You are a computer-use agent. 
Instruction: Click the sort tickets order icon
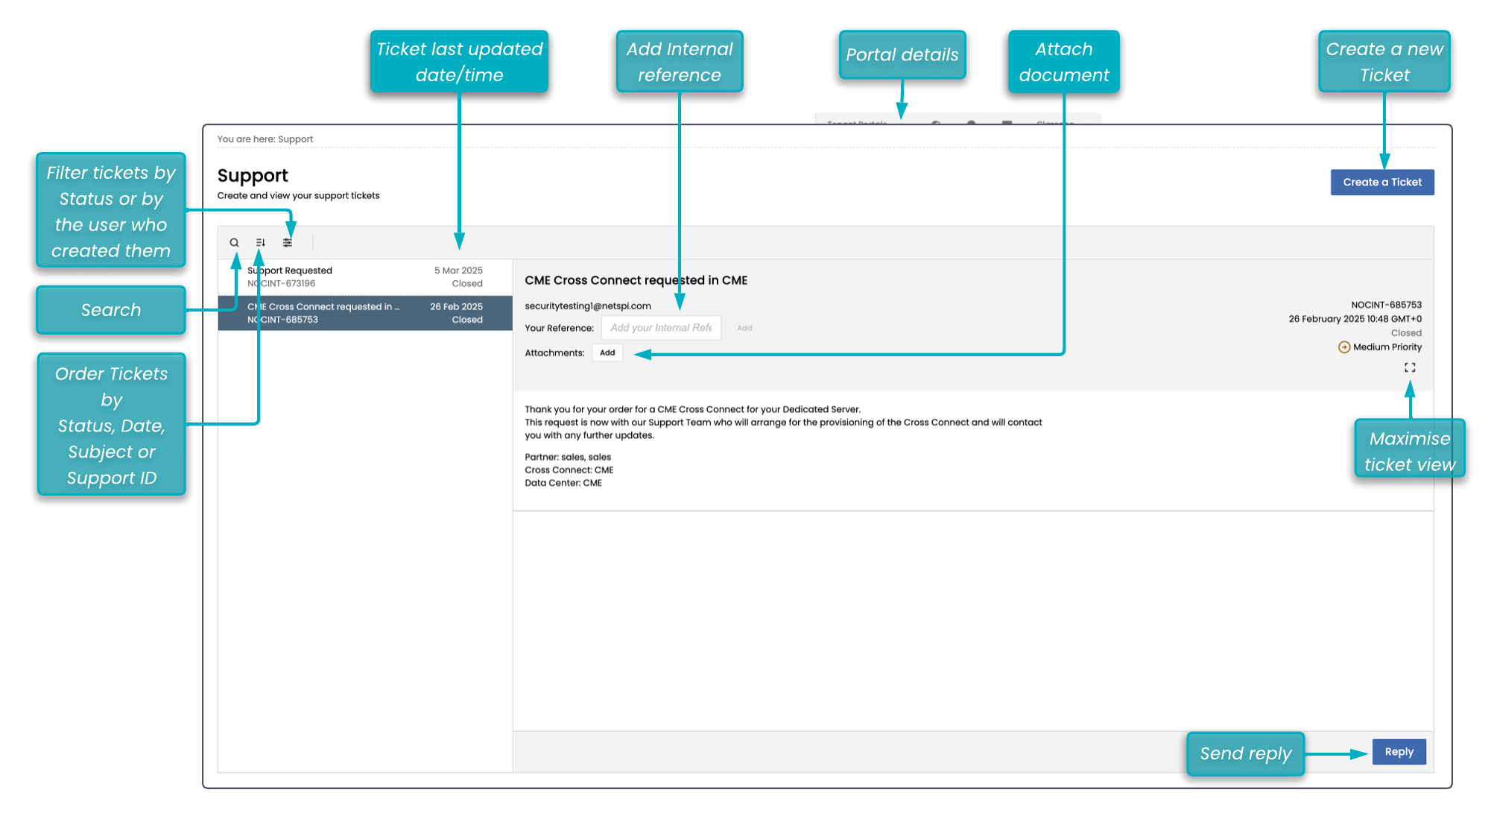[261, 242]
